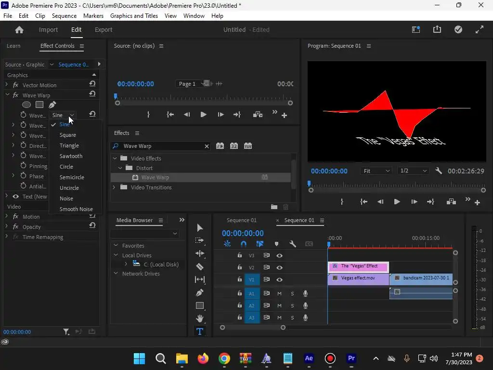Screen dimensions: 493x370
Task: Create 4-point polygon mask for Wave Warp
Action: (x=39, y=105)
